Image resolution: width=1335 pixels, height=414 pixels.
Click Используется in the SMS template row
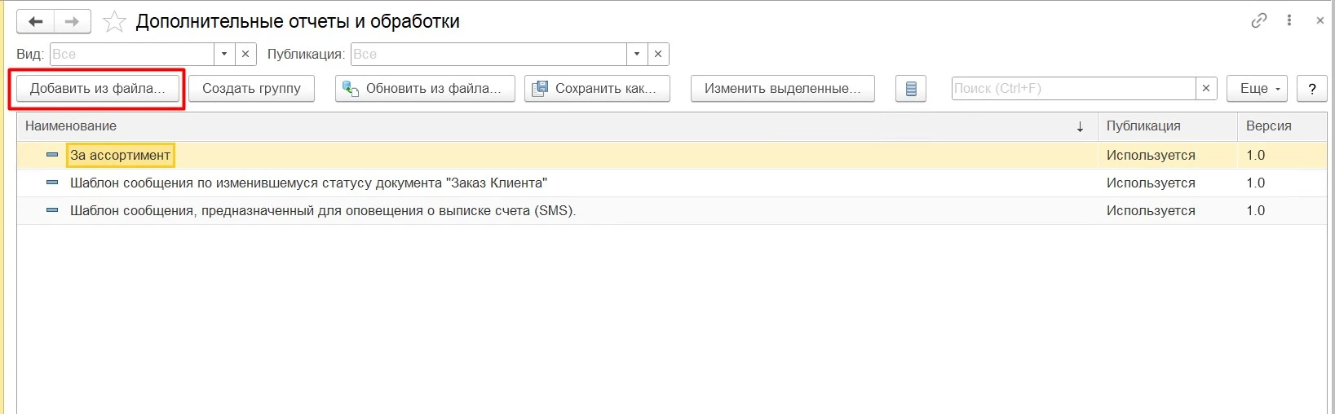(1151, 210)
